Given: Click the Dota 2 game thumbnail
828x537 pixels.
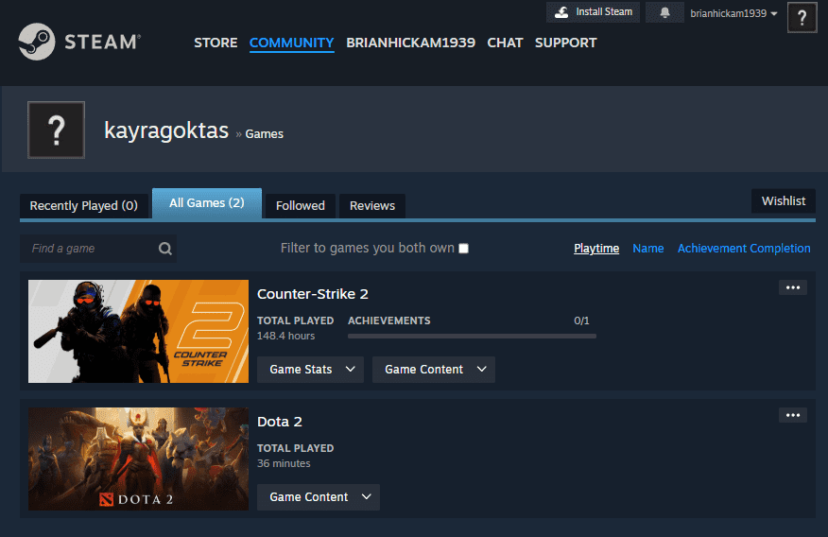Looking at the screenshot, I should tap(138, 459).
